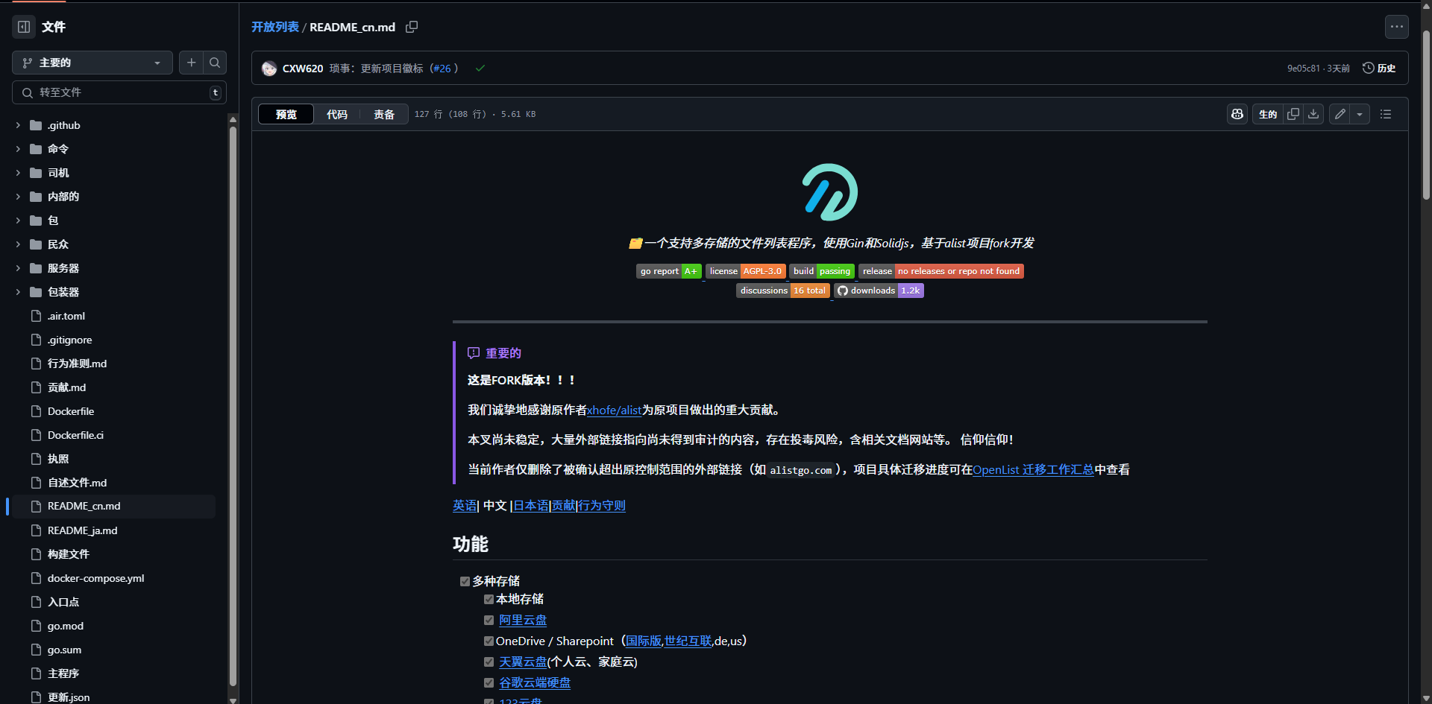Click the CXW620 author avatar
The height and width of the screenshot is (704, 1432).
coord(269,69)
